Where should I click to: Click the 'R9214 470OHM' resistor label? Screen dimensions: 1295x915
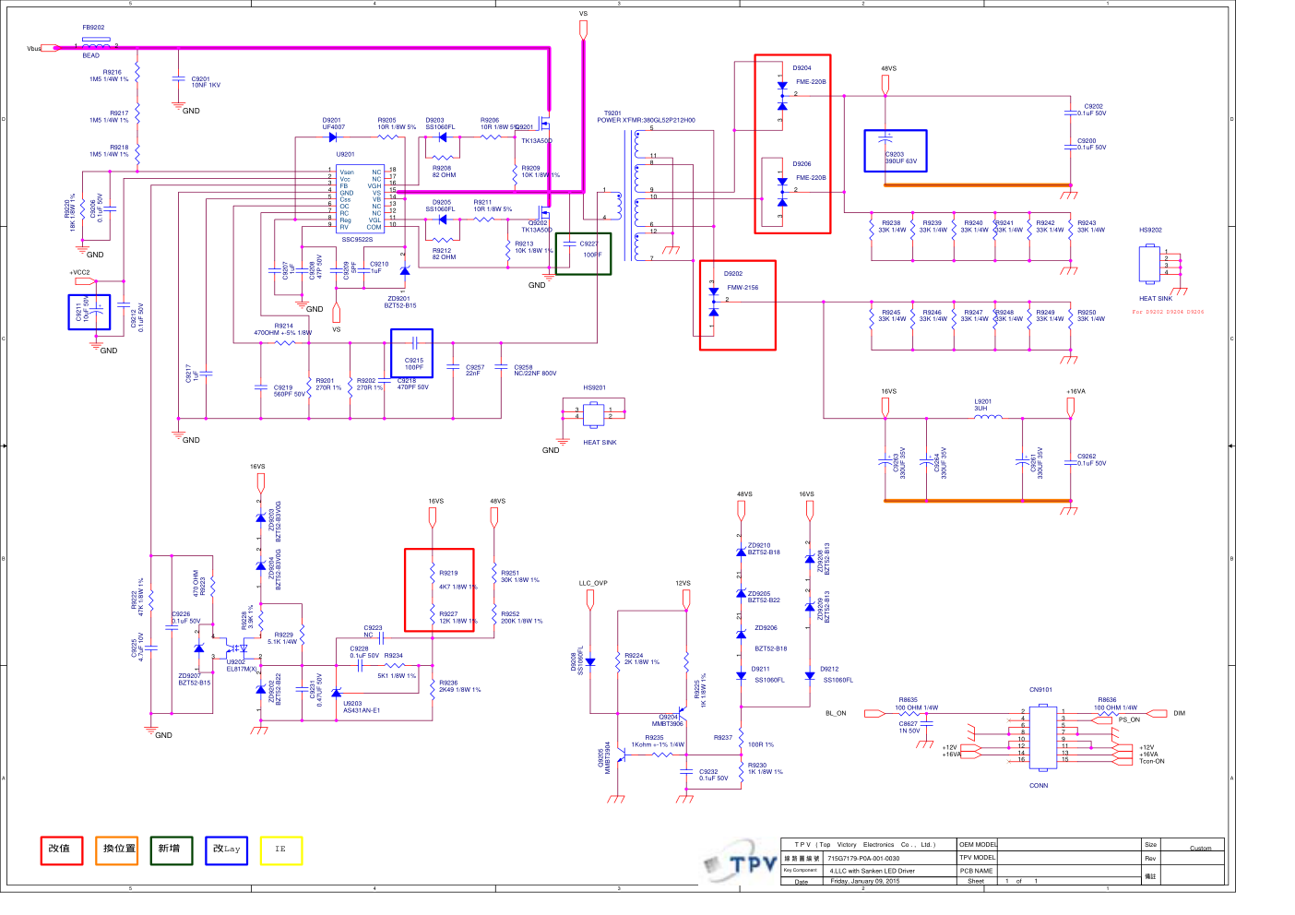click(x=283, y=329)
